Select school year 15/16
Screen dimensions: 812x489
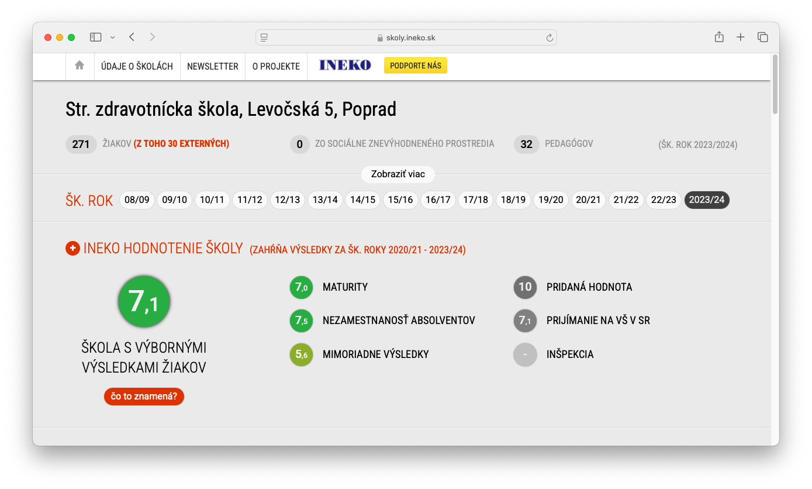coord(400,200)
